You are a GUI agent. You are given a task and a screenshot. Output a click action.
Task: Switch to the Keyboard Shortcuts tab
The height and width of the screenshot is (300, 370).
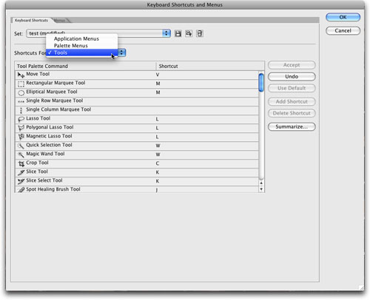31,20
